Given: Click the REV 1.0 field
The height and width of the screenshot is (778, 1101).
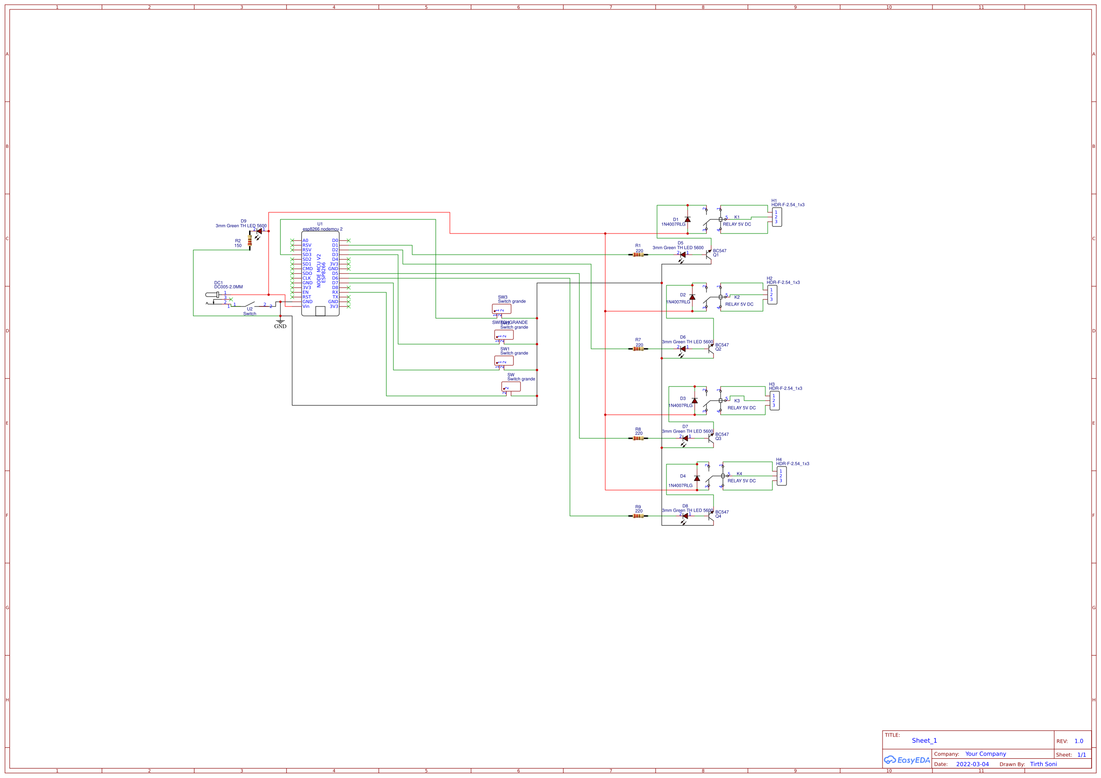Looking at the screenshot, I should point(1079,741).
